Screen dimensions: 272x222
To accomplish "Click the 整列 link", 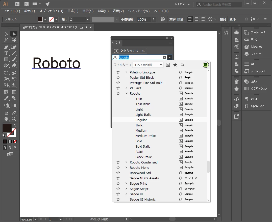I will 223,19.
